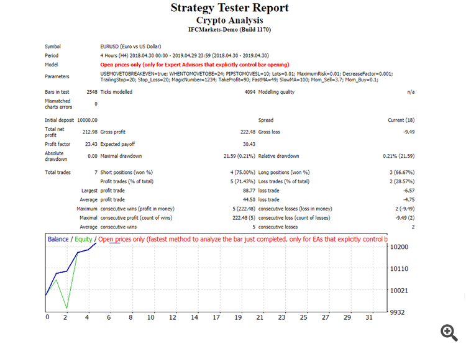
Task: Click chart x-axis label 31
Action: point(369,317)
